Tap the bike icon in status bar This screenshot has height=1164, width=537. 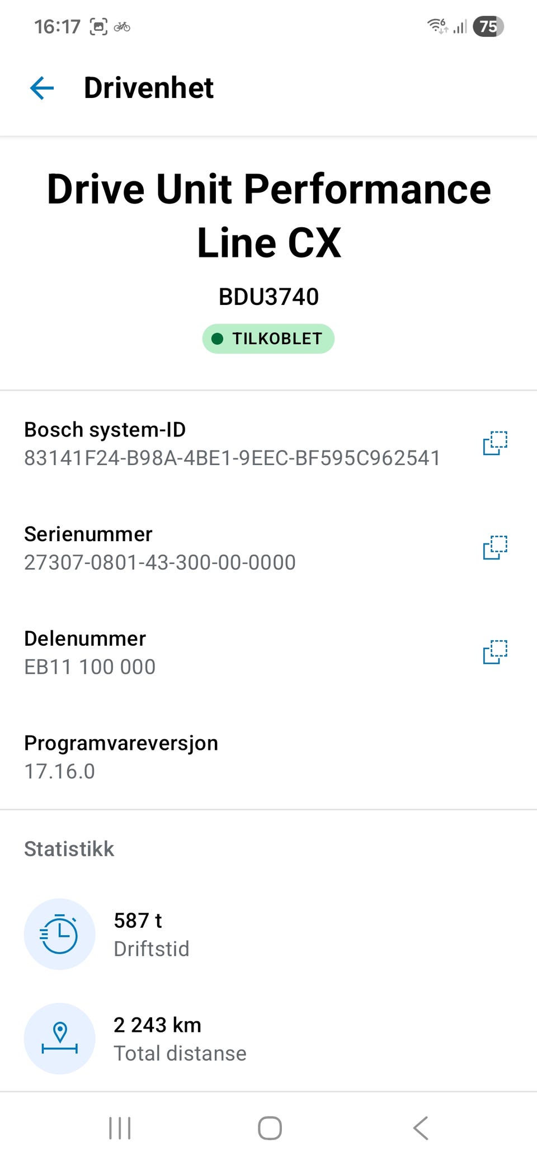coord(122,26)
